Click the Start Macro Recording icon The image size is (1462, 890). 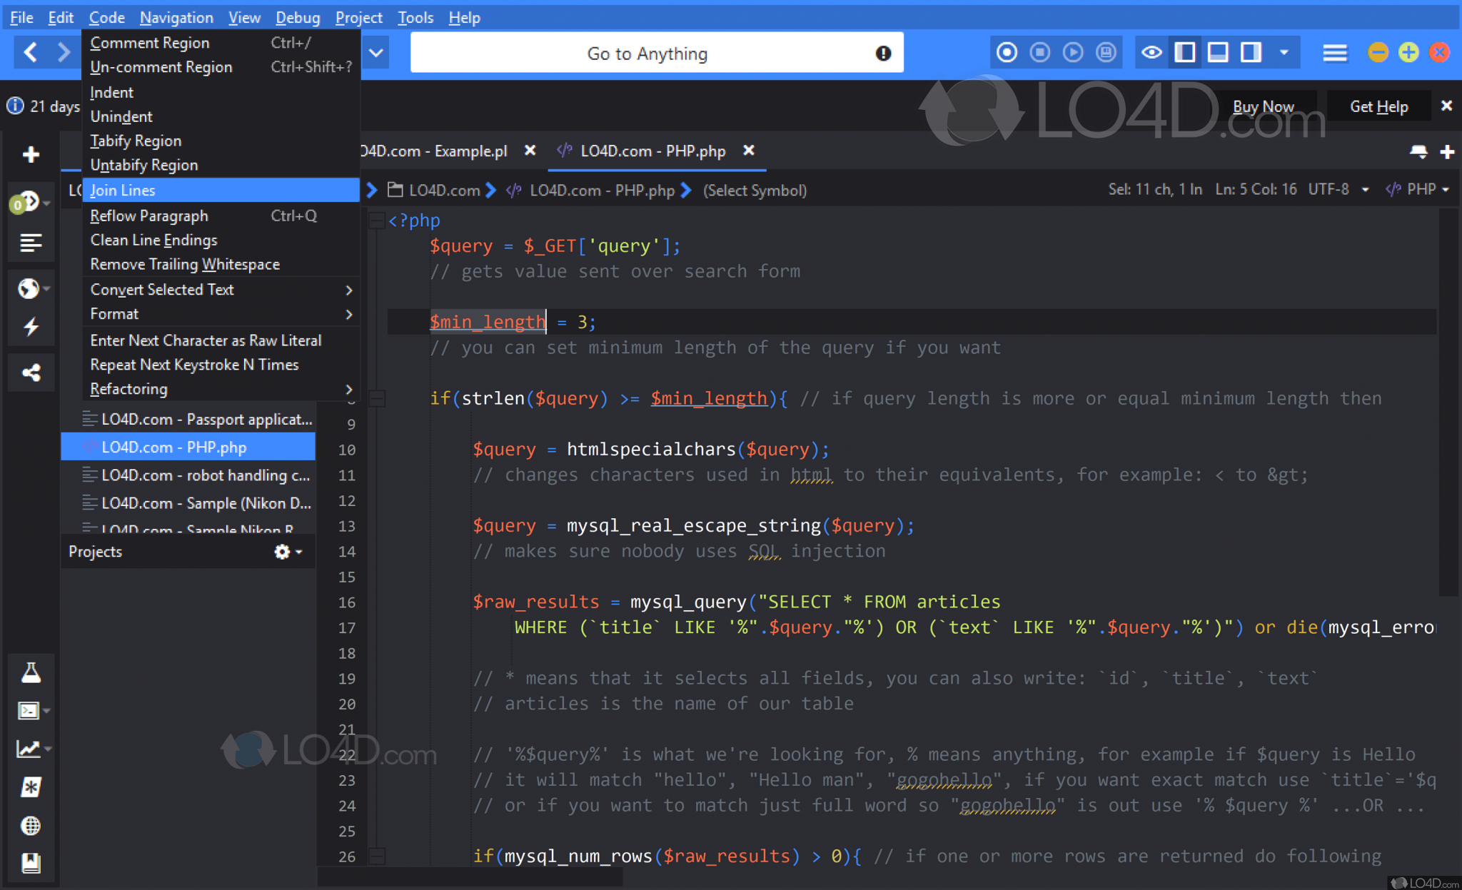pos(1007,52)
